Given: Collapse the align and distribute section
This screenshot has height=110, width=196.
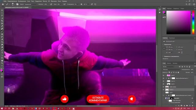Looking at the screenshot, I should pos(163,56).
